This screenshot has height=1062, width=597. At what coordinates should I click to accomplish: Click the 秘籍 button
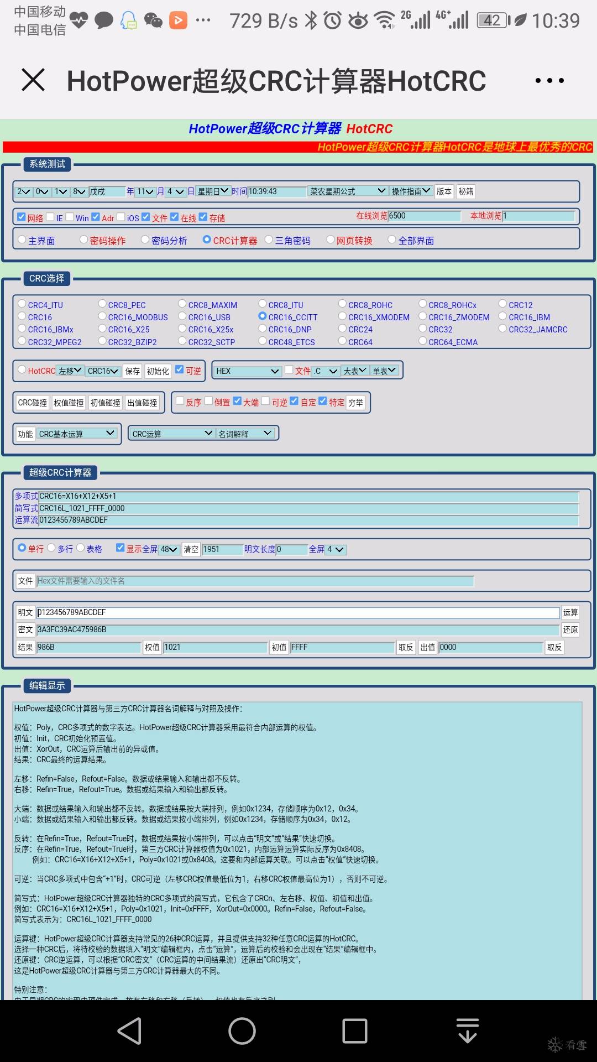pyautogui.click(x=466, y=191)
